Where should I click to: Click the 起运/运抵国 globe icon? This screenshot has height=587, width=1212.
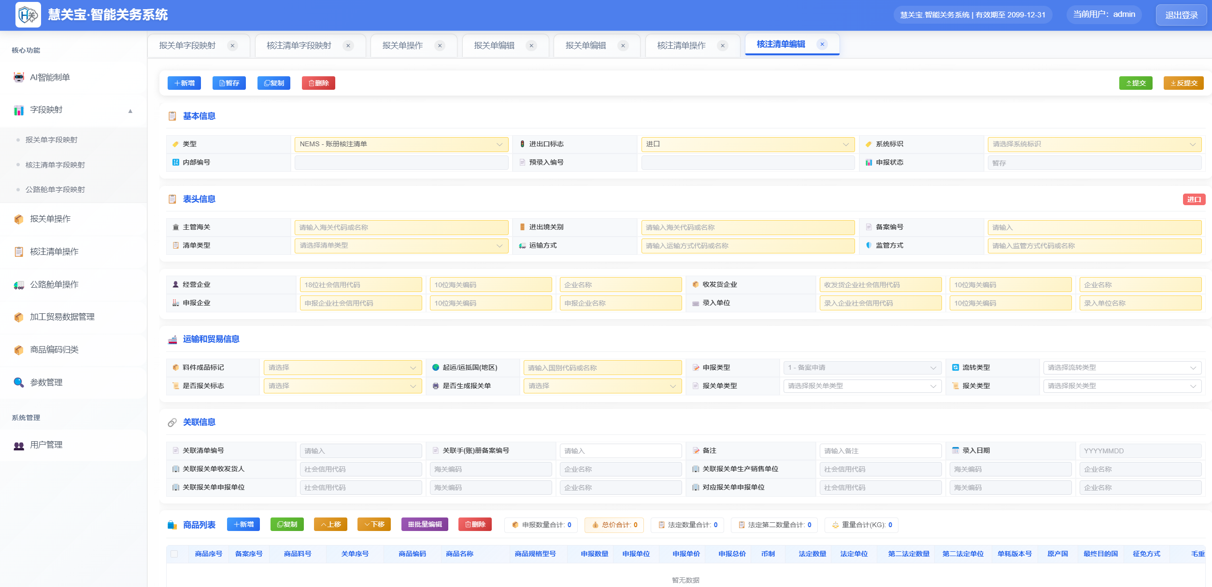(436, 367)
